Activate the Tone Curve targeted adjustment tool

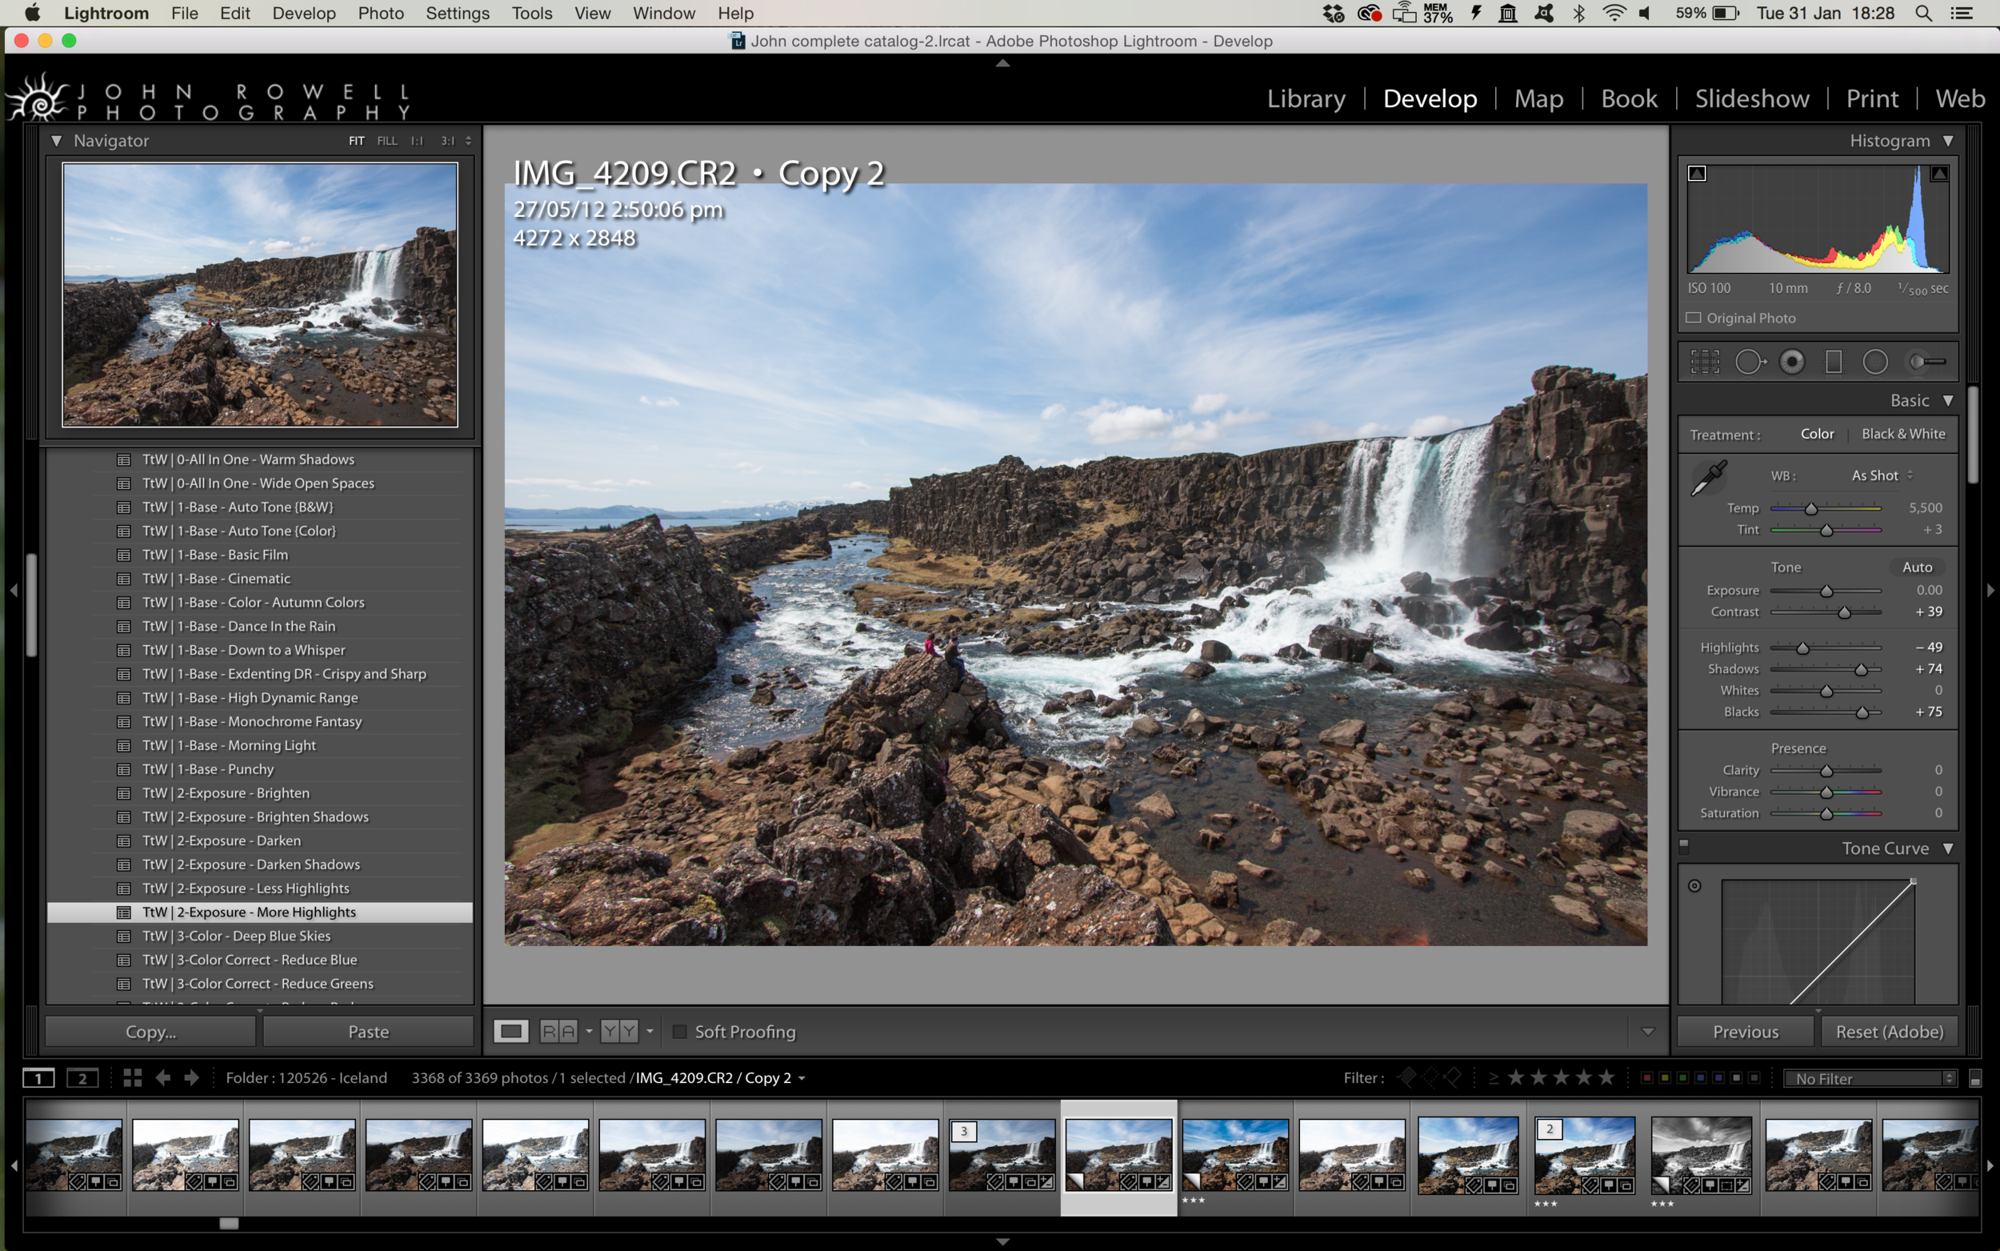tap(1694, 885)
